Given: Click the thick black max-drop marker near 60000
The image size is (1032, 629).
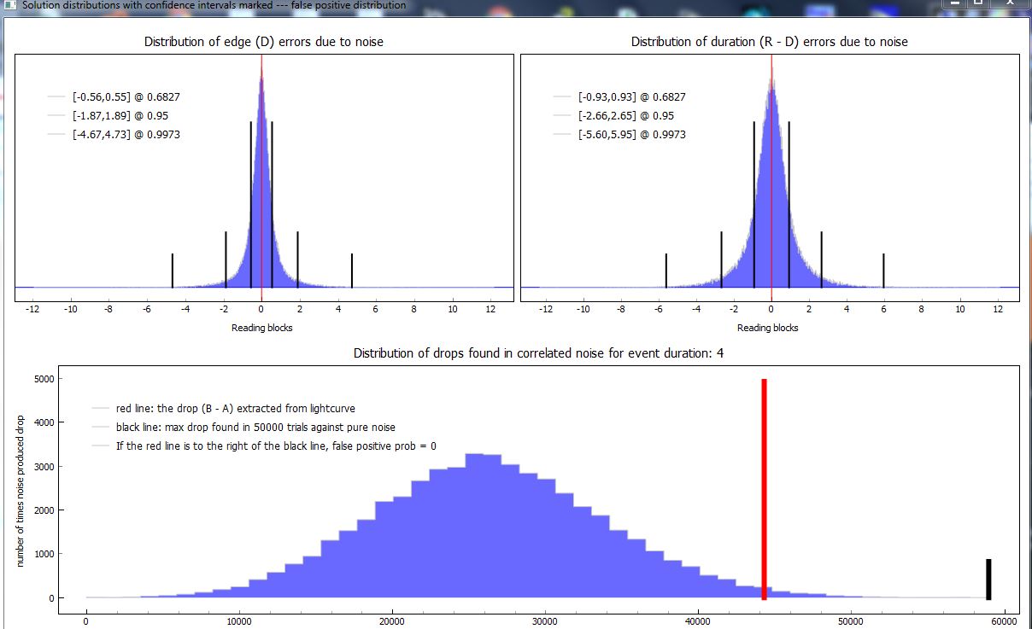Looking at the screenshot, I should 988,579.
